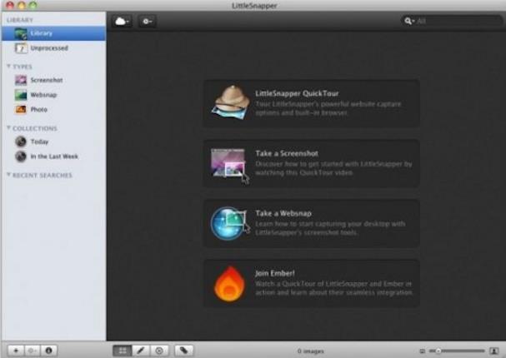
Task: Click the Library icon in the sidebar
Action: tap(21, 33)
